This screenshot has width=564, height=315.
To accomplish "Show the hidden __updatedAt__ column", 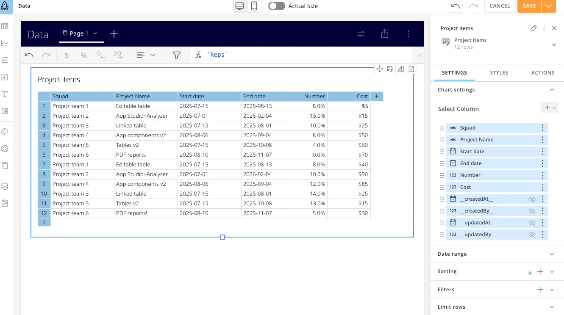I will (532, 223).
